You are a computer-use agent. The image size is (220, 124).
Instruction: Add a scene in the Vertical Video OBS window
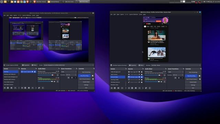pos(112,88)
